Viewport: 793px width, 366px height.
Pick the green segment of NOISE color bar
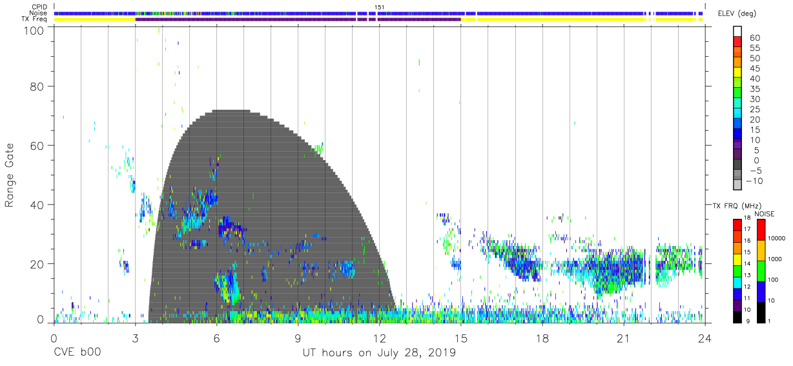pos(761,270)
